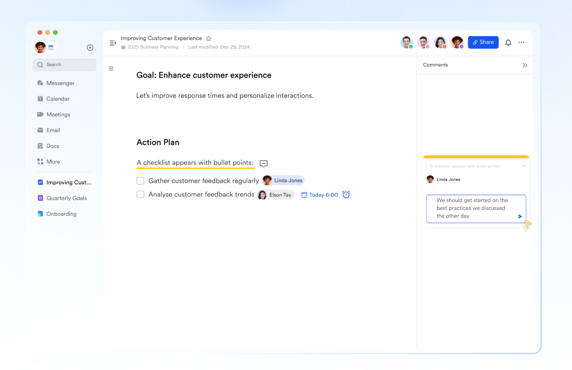Click the Messenger label in sidebar
This screenshot has height=370, width=572.
coord(61,83)
